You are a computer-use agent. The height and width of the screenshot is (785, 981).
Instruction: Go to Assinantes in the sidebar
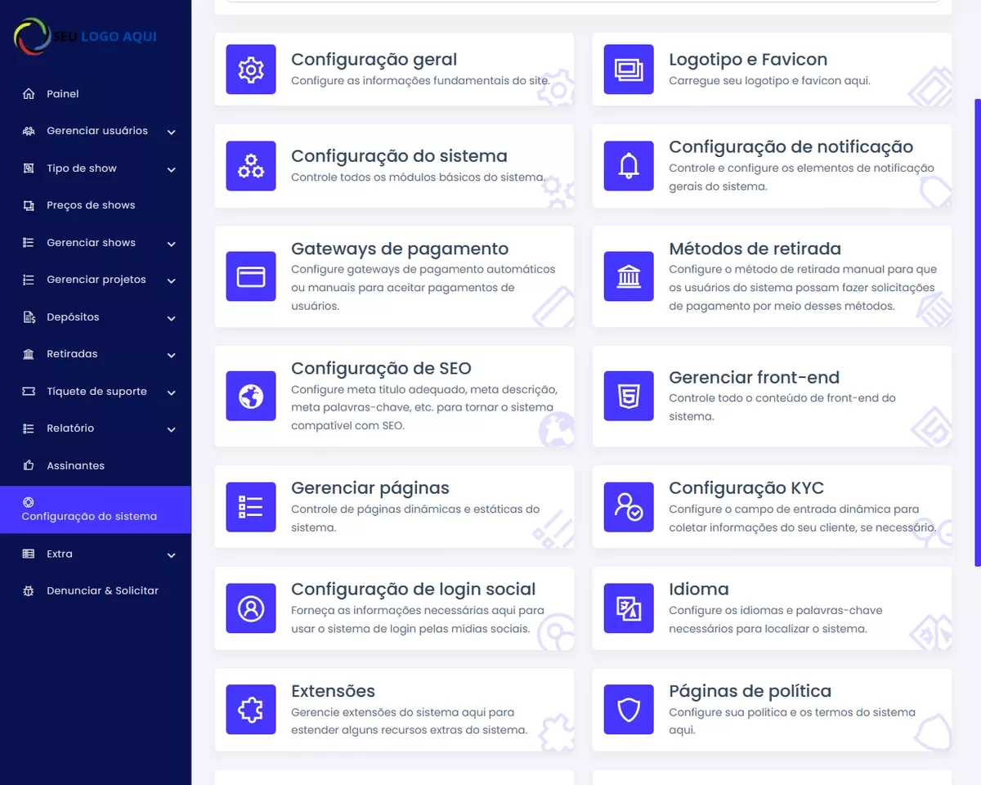(75, 466)
